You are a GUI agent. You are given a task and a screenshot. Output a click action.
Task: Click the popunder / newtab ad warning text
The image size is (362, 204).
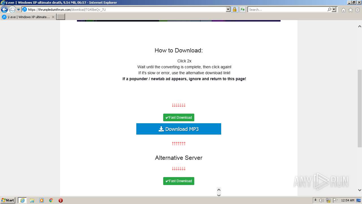184,79
